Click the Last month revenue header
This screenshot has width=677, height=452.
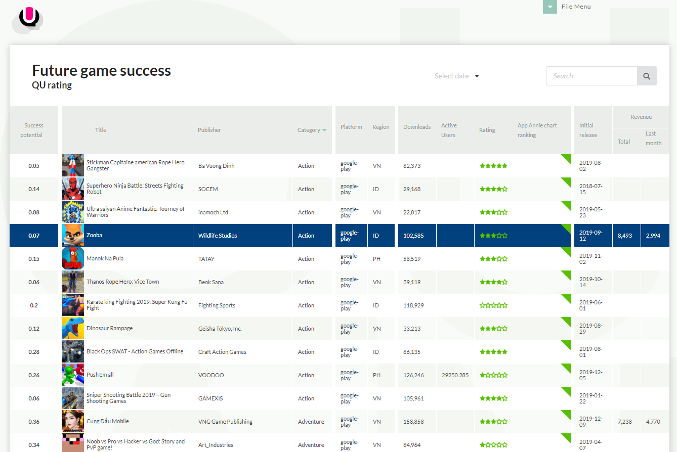(653, 138)
